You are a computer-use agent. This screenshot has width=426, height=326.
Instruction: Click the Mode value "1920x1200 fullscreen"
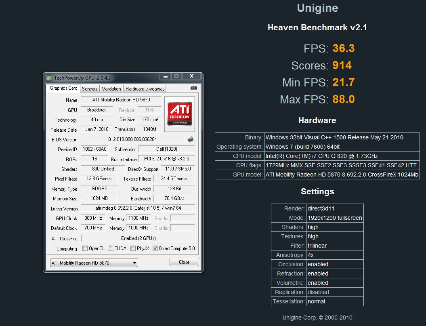coord(335,218)
